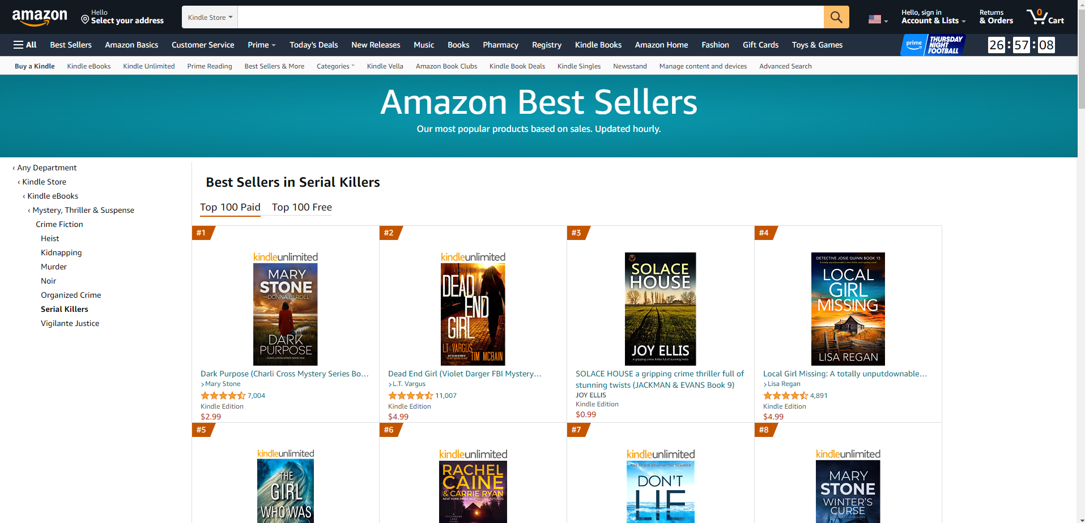Viewport: 1085px width, 523px height.
Task: Click the Amazon logo
Action: (40, 18)
